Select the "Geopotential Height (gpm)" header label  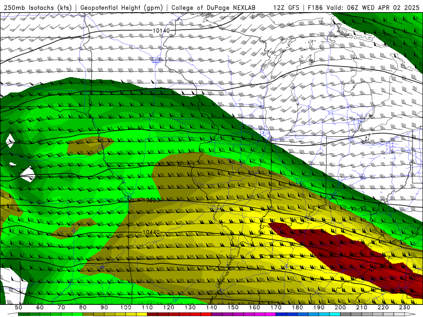122,8
